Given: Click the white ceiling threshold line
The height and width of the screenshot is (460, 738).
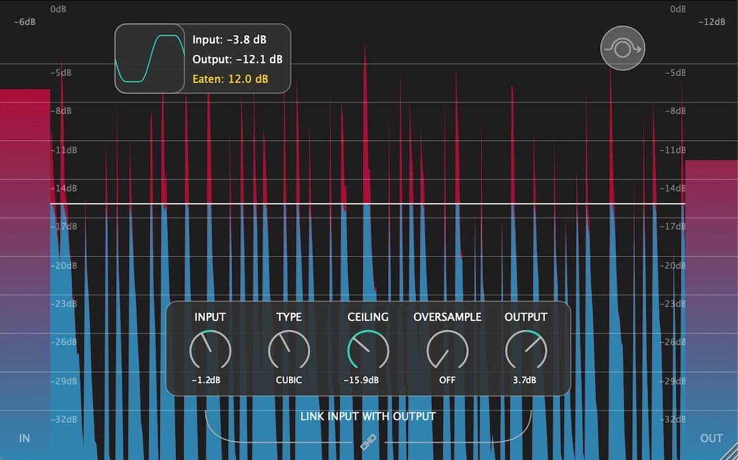Looking at the screenshot, I should pyautogui.click(x=368, y=204).
